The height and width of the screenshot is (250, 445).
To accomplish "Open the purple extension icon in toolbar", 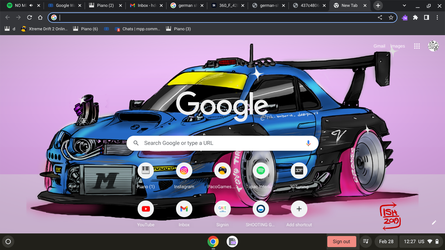I will coord(405,18).
